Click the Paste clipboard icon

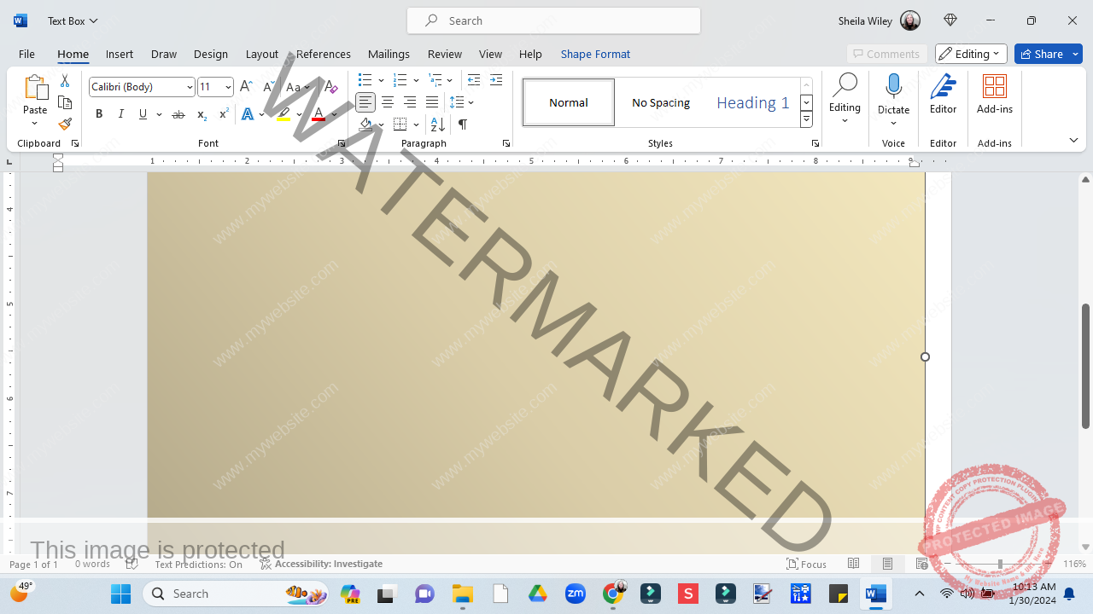pyautogui.click(x=35, y=88)
